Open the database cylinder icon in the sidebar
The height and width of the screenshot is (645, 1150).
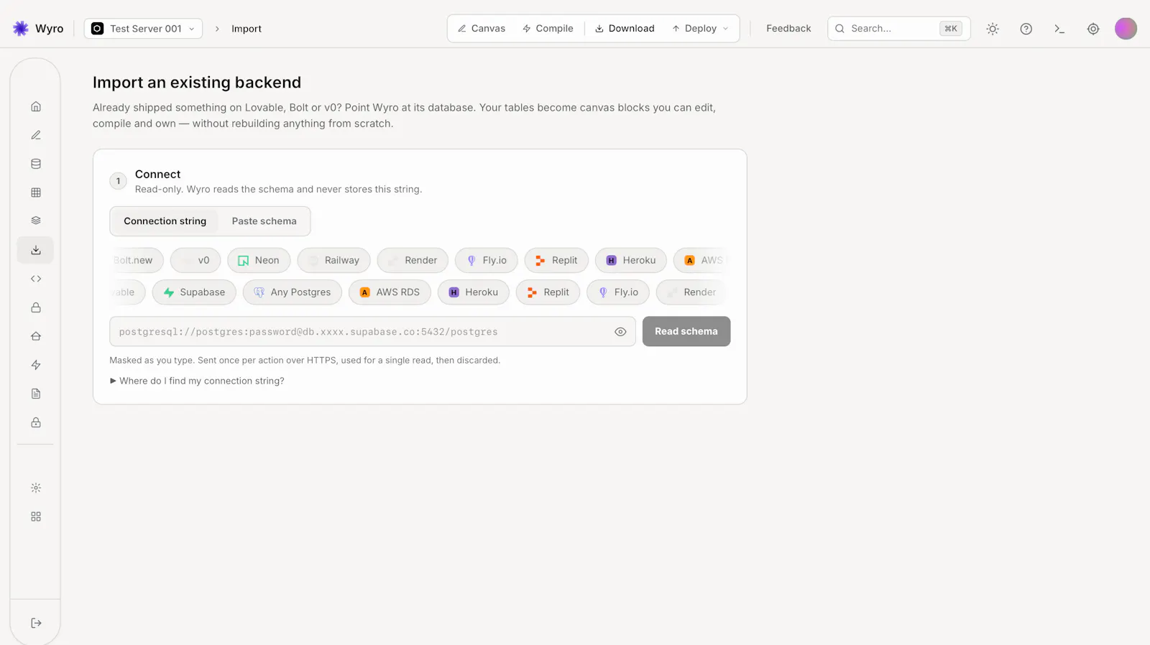36,164
